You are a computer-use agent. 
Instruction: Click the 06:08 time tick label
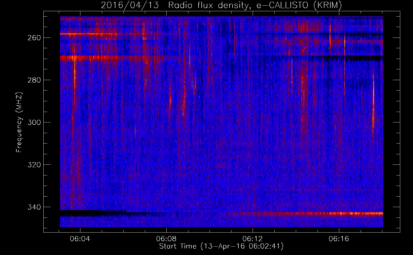pos(166,239)
